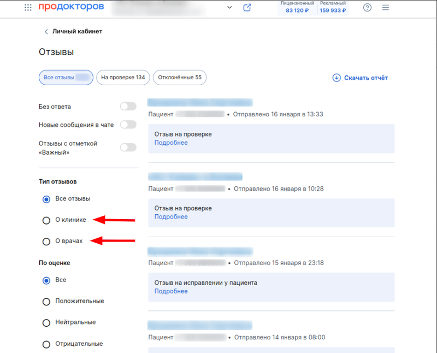Switch to Отклонённые 55 tab

(180, 78)
